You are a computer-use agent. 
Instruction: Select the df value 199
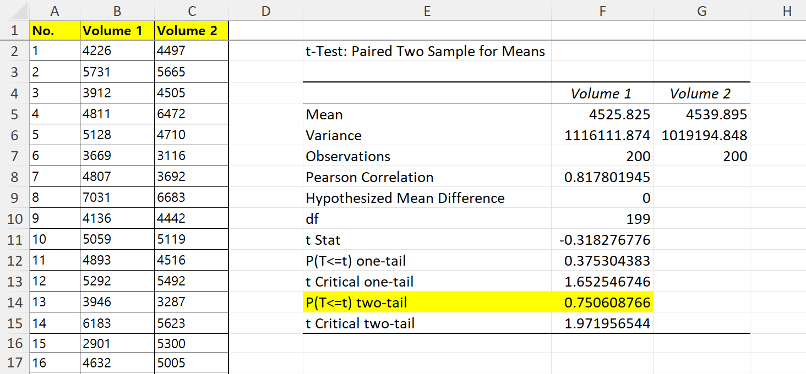(x=602, y=218)
